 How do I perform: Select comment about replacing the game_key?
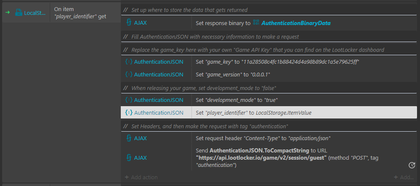[268, 50]
